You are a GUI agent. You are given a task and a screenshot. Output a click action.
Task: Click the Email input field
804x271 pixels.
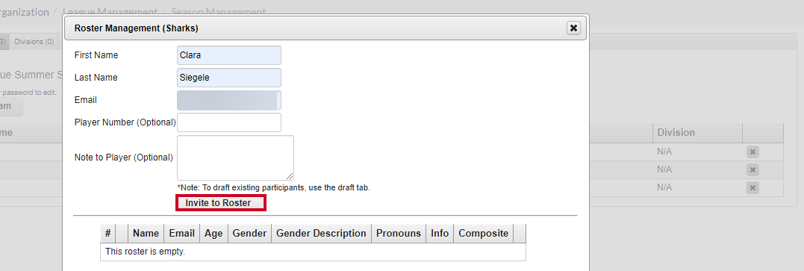click(229, 100)
